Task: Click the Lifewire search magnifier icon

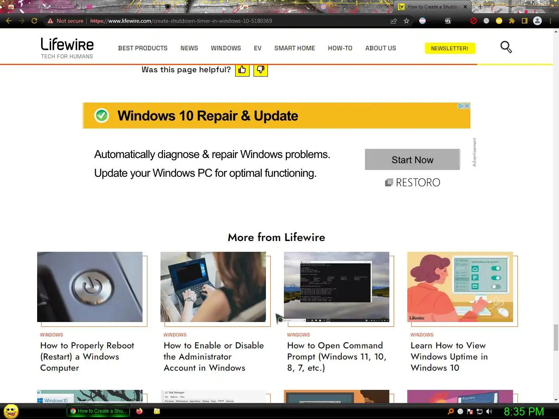Action: [x=506, y=47]
